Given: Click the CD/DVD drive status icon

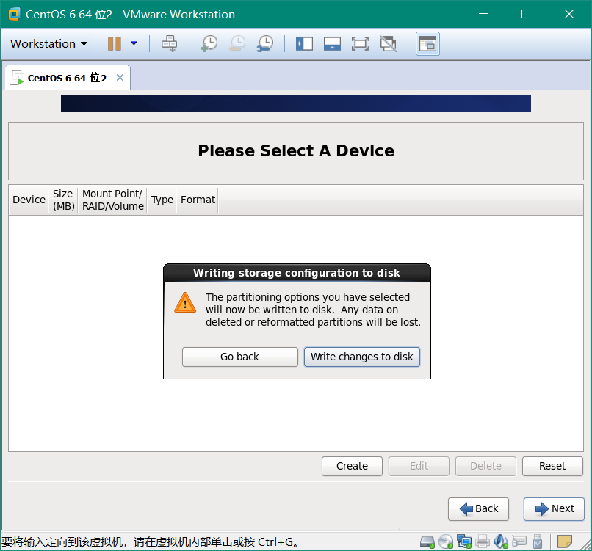Looking at the screenshot, I should 446,542.
